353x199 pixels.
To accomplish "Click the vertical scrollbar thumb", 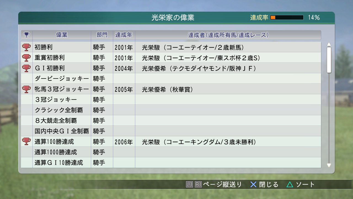I will [x=329, y=60].
